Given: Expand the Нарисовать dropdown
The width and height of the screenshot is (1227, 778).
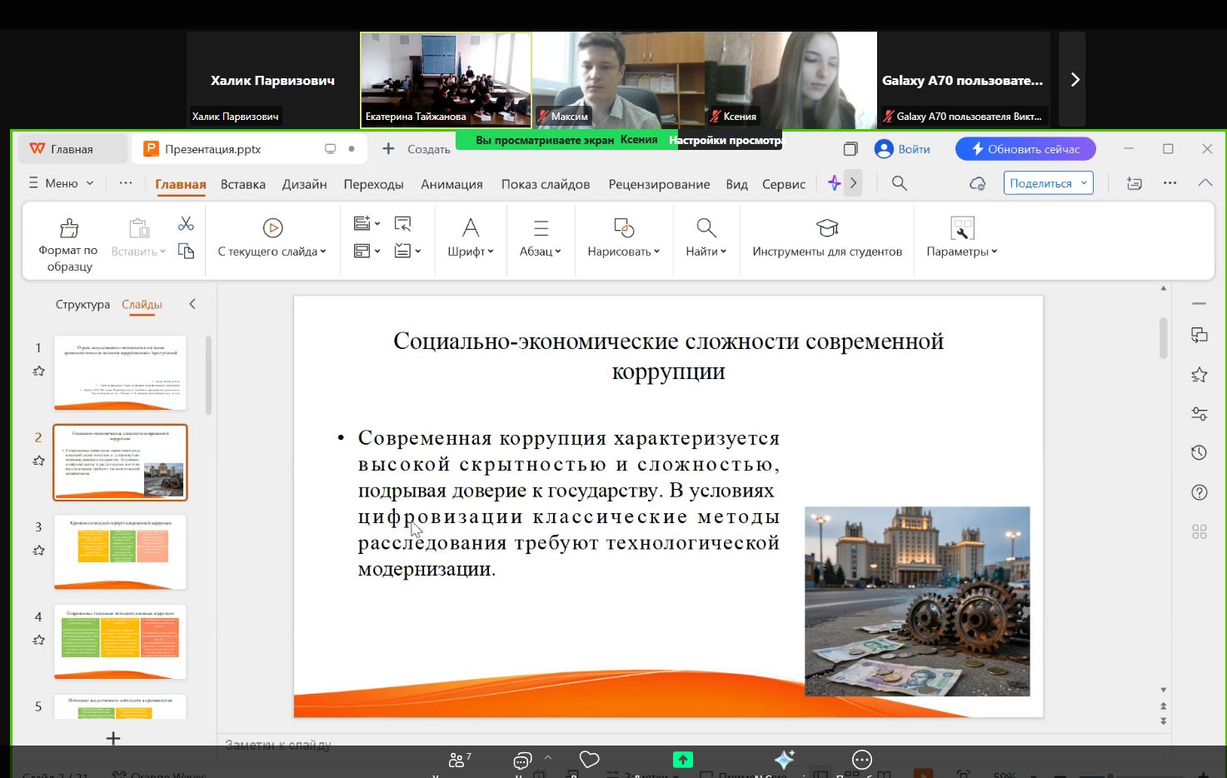Looking at the screenshot, I should click(x=623, y=251).
